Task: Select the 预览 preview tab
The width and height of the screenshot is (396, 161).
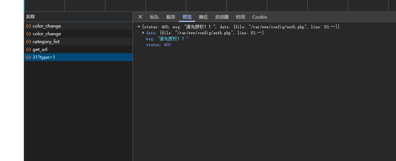Action: (187, 17)
